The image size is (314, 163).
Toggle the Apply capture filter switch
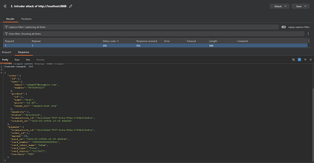coord(283,27)
